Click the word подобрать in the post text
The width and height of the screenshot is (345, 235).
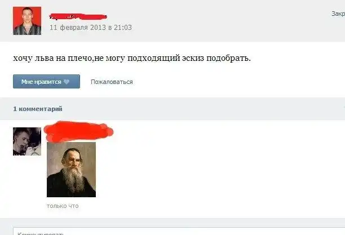(228, 58)
